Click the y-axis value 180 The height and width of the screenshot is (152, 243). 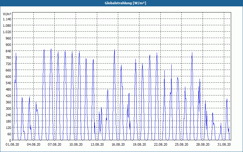pyautogui.click(x=9, y=121)
